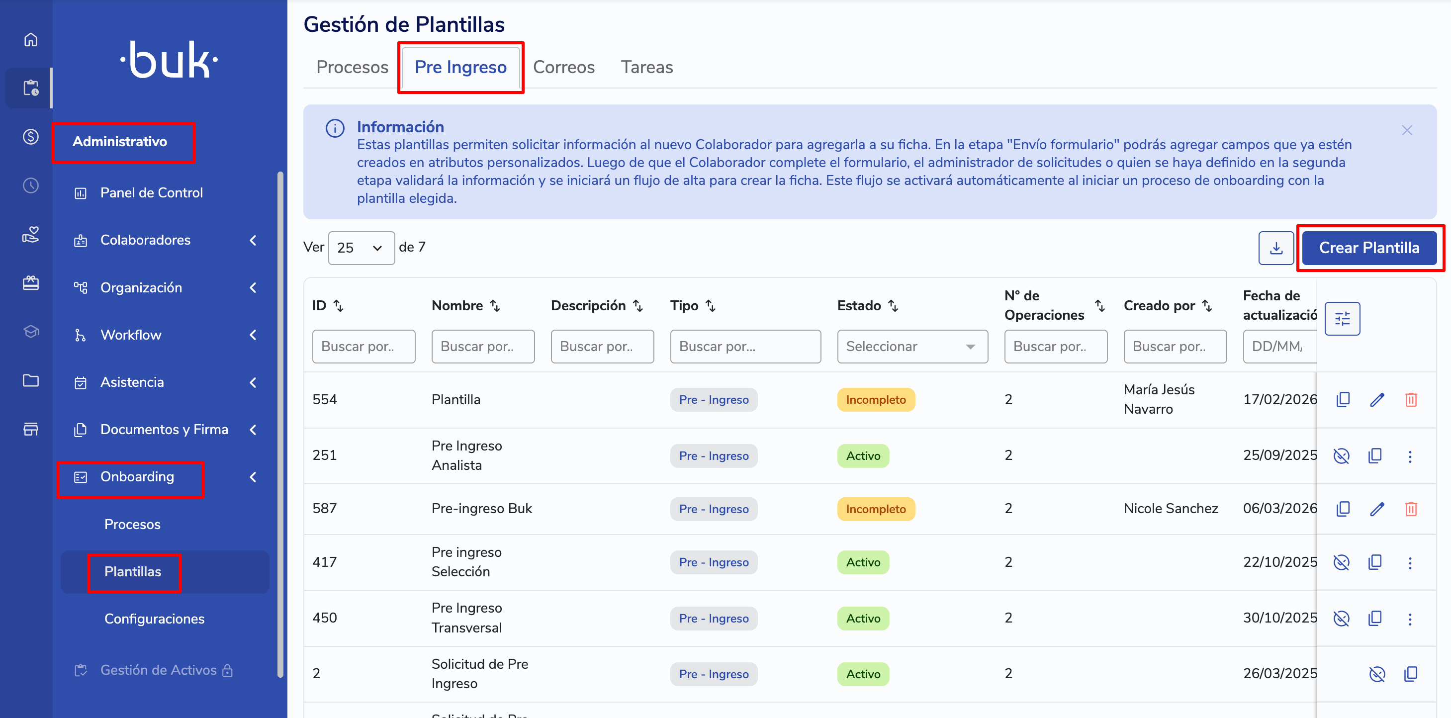Open the Estado Seleccionar filter dropdown
Viewport: 1451px width, 718px height.
912,347
